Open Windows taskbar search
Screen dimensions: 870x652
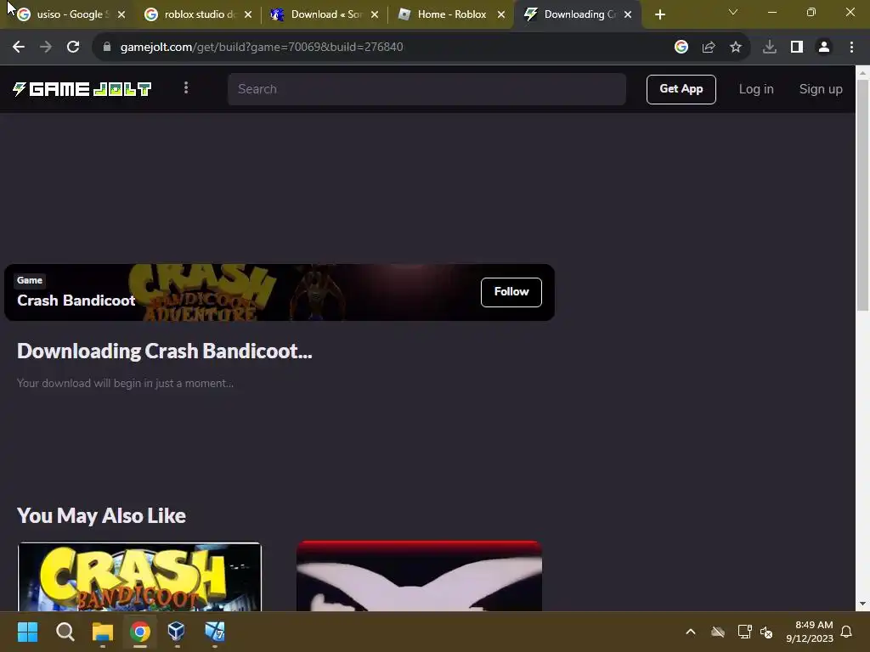(x=65, y=632)
